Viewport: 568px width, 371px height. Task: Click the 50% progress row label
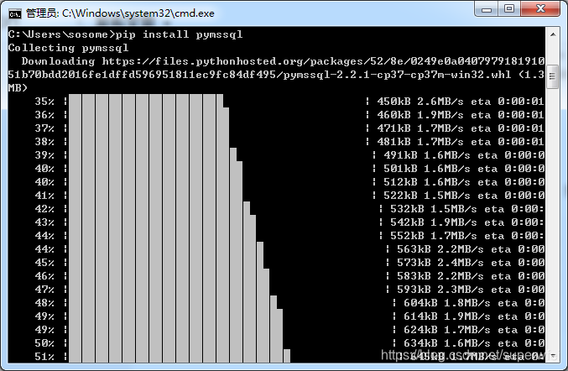coord(44,342)
